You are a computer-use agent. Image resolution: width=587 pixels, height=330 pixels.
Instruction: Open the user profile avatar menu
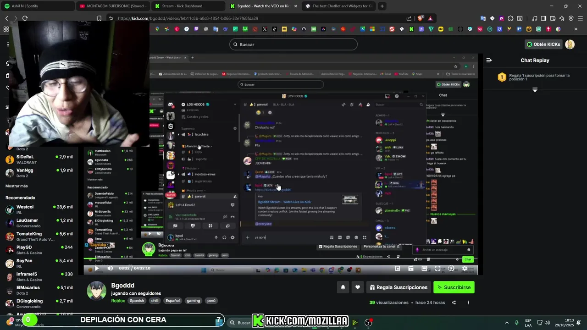pyautogui.click(x=570, y=44)
